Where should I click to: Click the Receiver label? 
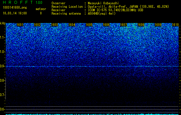tap(58, 10)
